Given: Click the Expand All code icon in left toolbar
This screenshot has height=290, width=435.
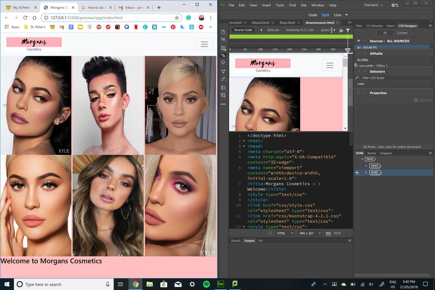Looking at the screenshot, I should click(x=223, y=71).
